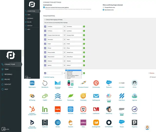The image size is (156, 132).
Task: Open the 'Phones (mobile)' field dropdown
Action: pyautogui.click(x=55, y=52)
